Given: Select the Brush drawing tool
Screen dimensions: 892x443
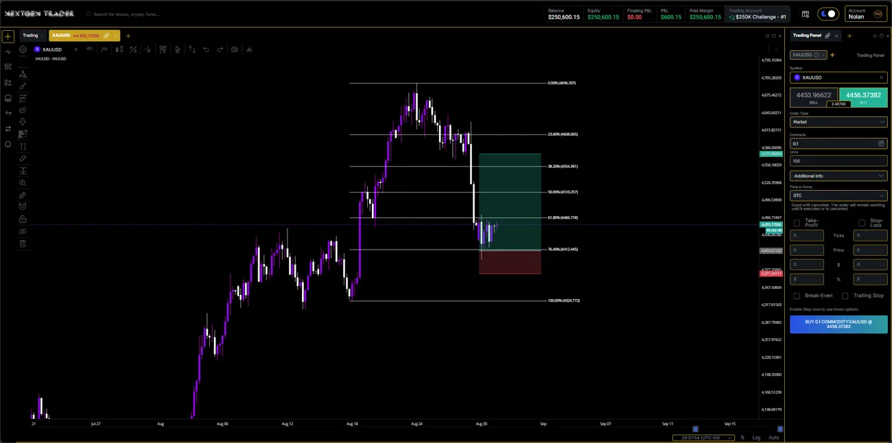Looking at the screenshot, I should pos(23,86).
